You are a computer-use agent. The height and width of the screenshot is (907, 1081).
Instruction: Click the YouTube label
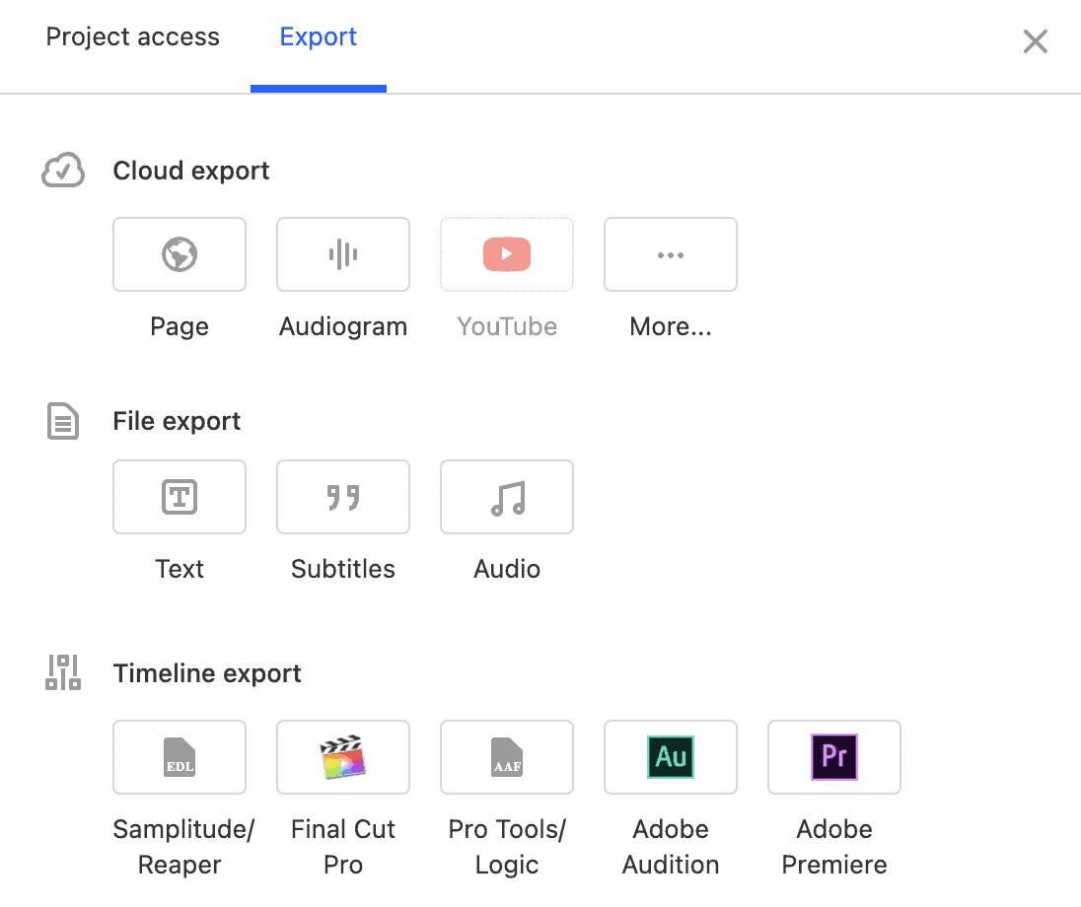point(507,326)
